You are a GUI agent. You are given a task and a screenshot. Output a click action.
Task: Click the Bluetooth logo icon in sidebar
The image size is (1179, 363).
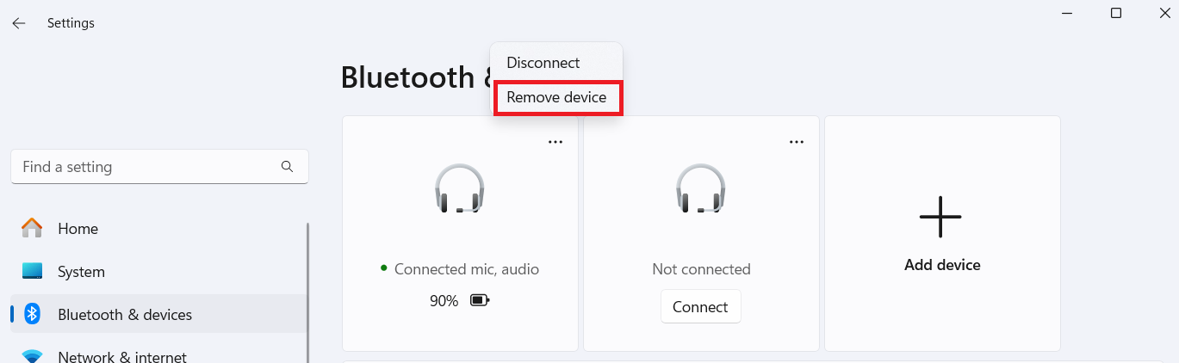[32, 314]
